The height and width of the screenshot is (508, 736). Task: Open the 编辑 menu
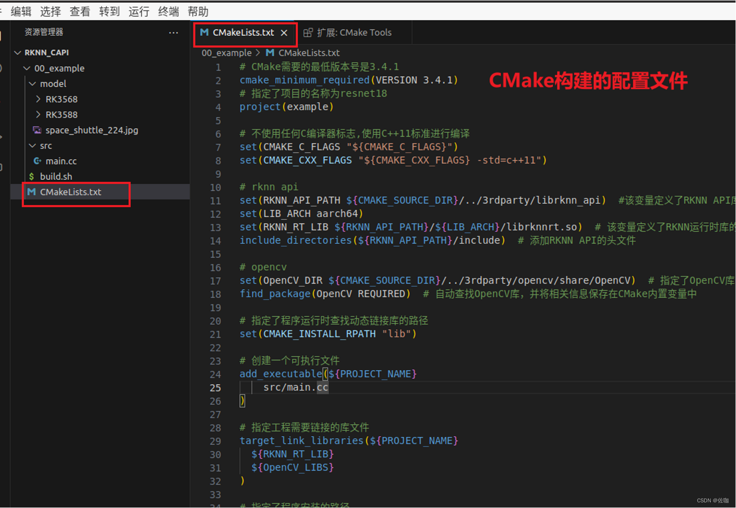pyautogui.click(x=21, y=11)
